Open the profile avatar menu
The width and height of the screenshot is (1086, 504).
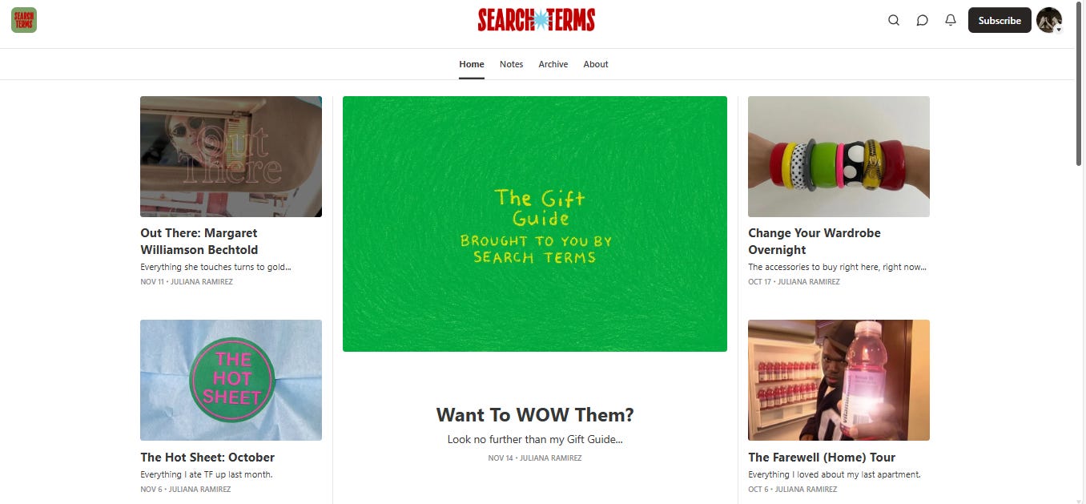pos(1049,20)
